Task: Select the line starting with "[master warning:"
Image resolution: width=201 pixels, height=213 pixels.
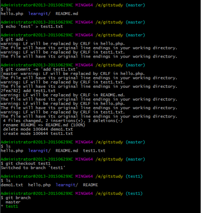Action: coord(73,74)
